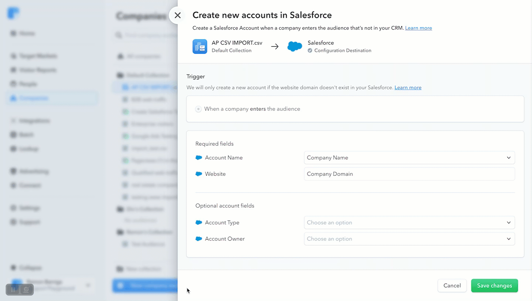Click the app logo in background sidebar
The width and height of the screenshot is (532, 301).
click(x=13, y=13)
